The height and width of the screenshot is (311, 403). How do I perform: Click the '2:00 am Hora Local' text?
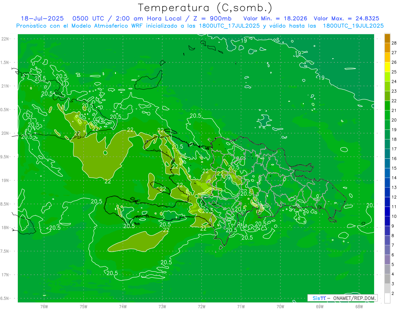(x=148, y=18)
